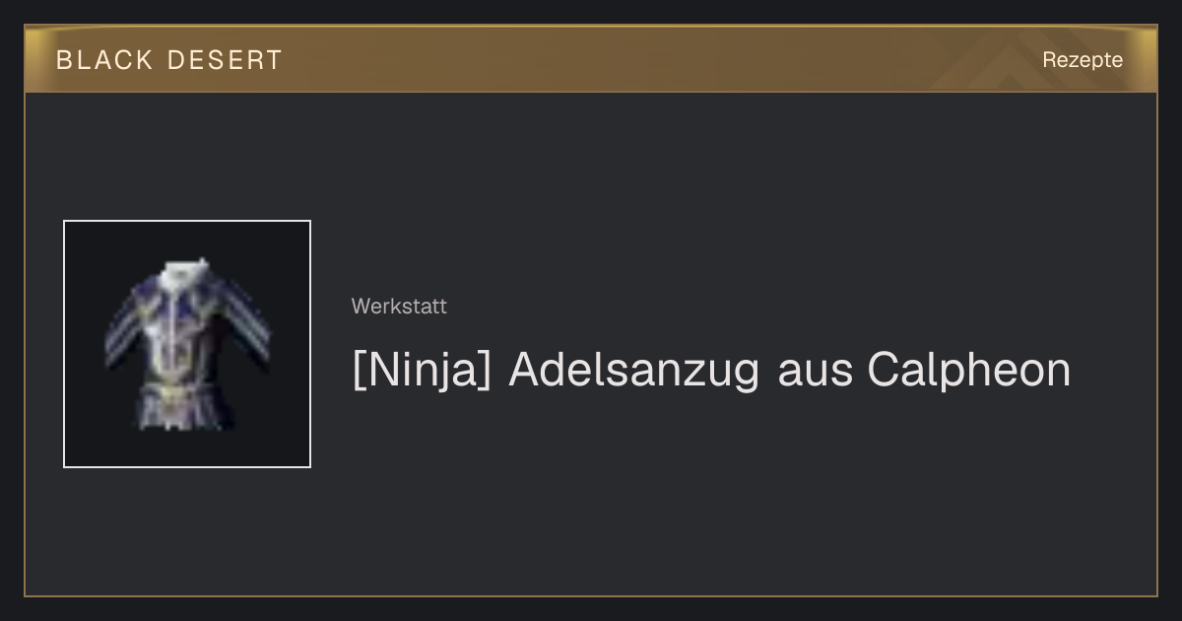The width and height of the screenshot is (1182, 621).
Task: Click the Ninja noble suit armor icon
Action: click(187, 344)
